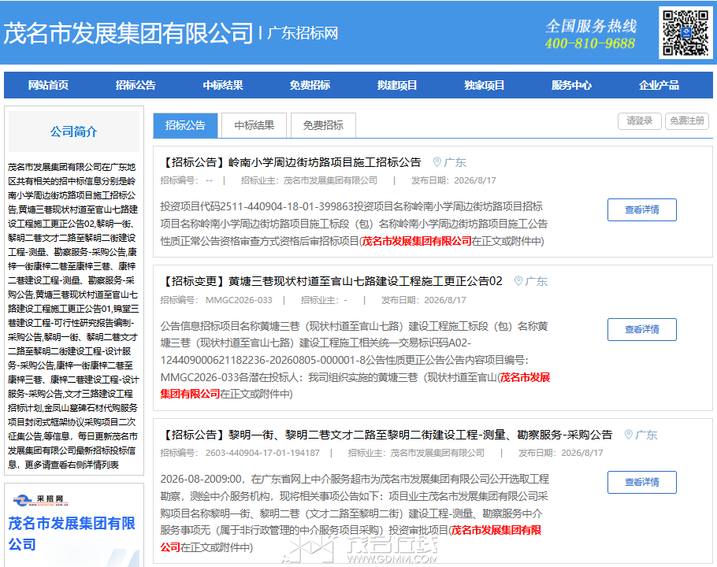
Task: Switch to the 中标结果 tab above listings
Action: (x=254, y=125)
